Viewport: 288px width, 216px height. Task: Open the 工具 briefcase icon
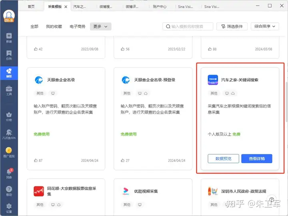click(x=9, y=91)
